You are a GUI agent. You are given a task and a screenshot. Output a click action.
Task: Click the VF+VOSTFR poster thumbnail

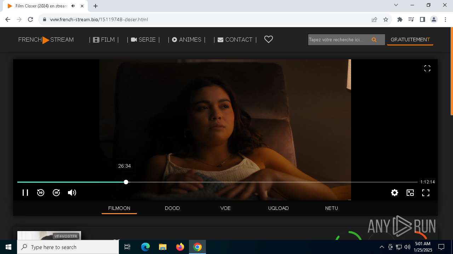[x=49, y=236]
